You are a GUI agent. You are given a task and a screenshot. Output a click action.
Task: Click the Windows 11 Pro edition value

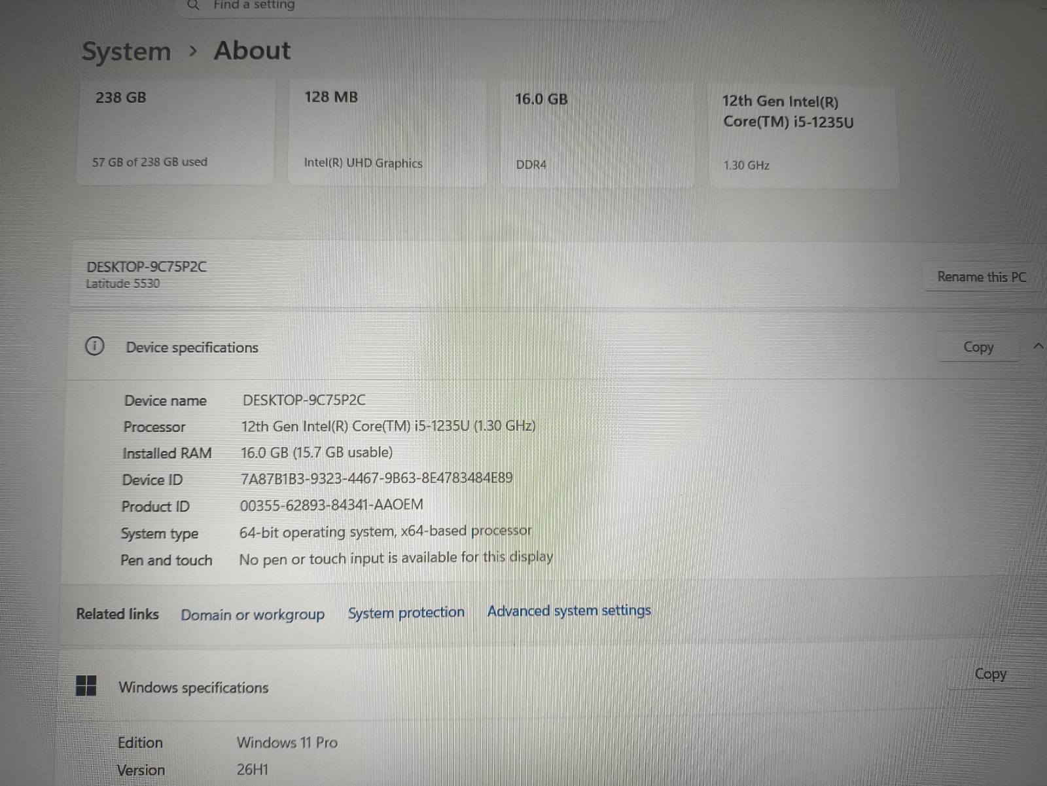coord(287,742)
